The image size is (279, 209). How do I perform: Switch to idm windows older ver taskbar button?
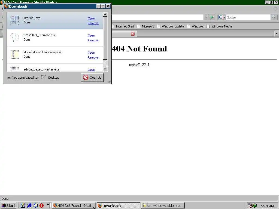pos(163,206)
